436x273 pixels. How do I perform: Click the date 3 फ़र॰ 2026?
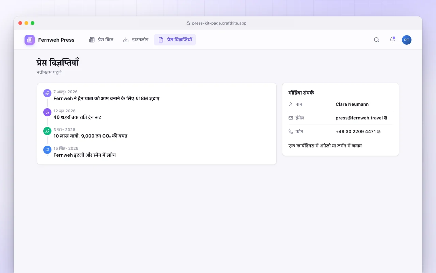pos(64,130)
